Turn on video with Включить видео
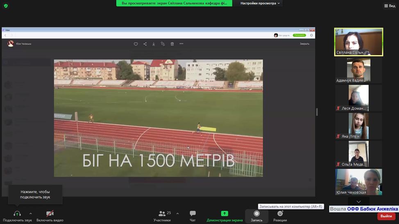 click(x=50, y=216)
